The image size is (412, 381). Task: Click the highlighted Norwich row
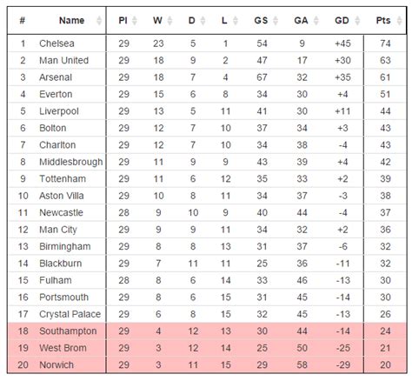tap(207, 364)
